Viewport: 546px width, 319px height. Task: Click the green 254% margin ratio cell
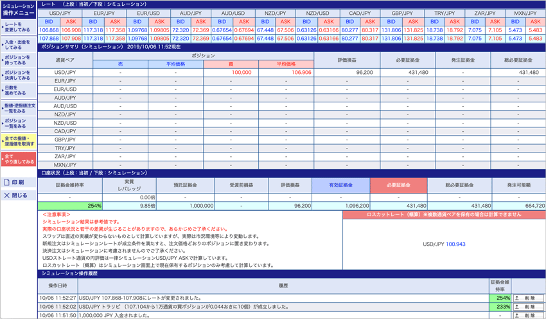pyautogui.click(x=71, y=206)
